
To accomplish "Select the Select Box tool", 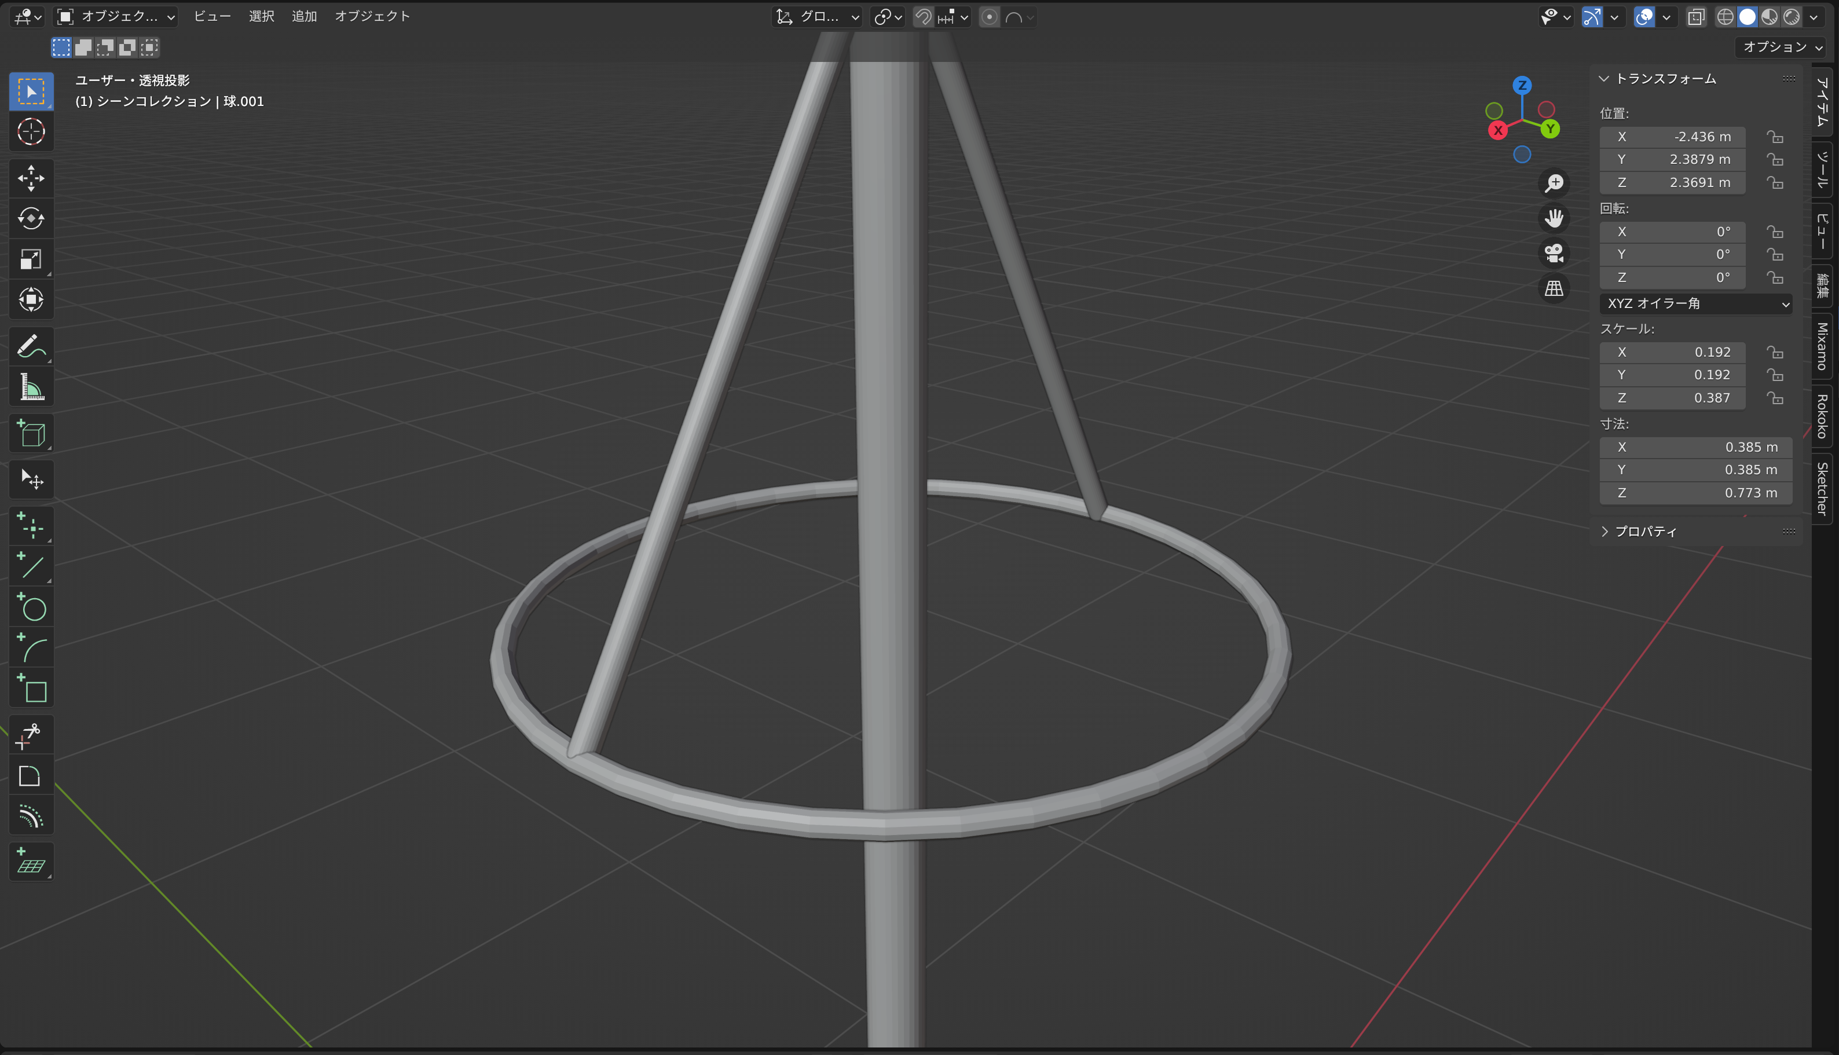I will (x=31, y=91).
